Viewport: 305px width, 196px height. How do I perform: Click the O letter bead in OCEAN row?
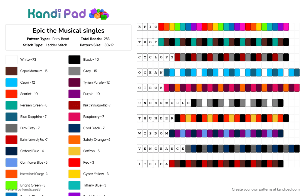(x=139, y=73)
